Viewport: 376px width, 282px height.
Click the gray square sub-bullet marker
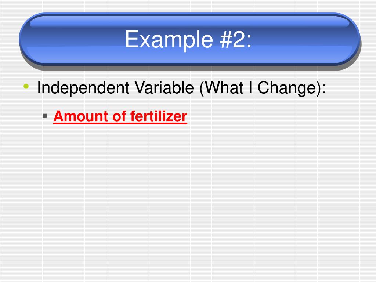point(44,116)
